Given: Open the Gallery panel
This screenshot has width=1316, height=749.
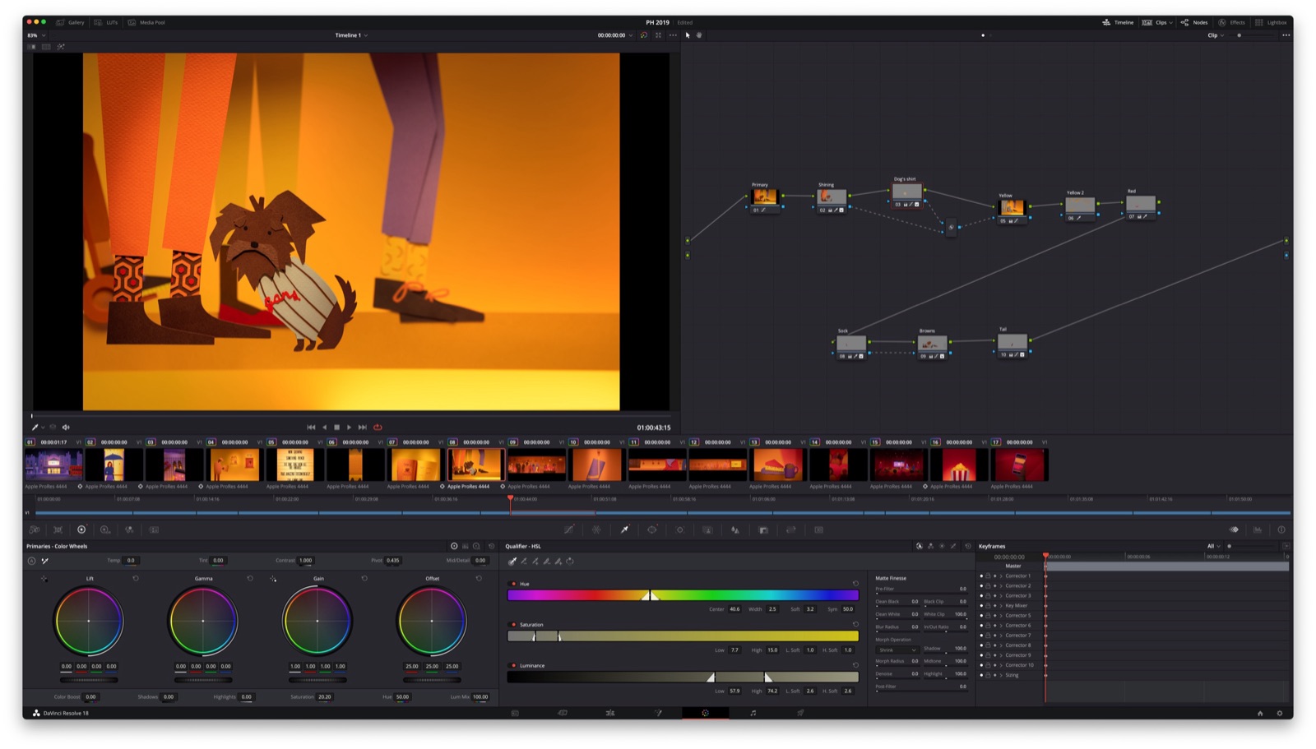Looking at the screenshot, I should (x=70, y=22).
